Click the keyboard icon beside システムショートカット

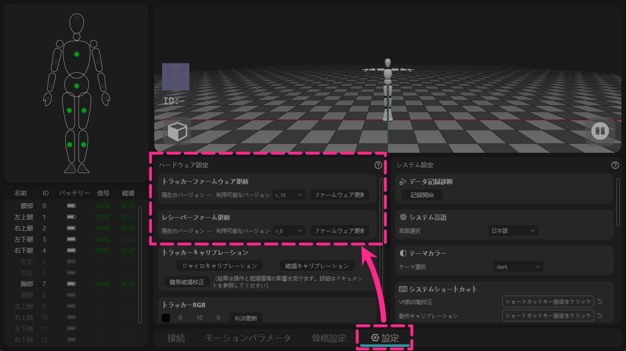pyautogui.click(x=403, y=289)
